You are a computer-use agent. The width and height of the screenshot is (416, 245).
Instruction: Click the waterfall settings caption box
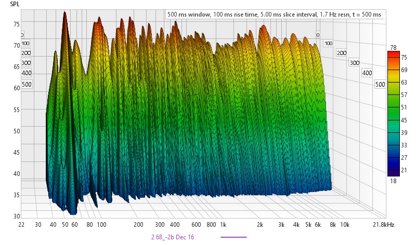[x=275, y=15]
